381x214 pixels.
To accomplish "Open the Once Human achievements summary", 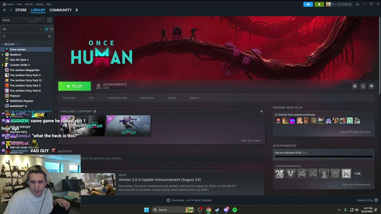I will point(111,86).
